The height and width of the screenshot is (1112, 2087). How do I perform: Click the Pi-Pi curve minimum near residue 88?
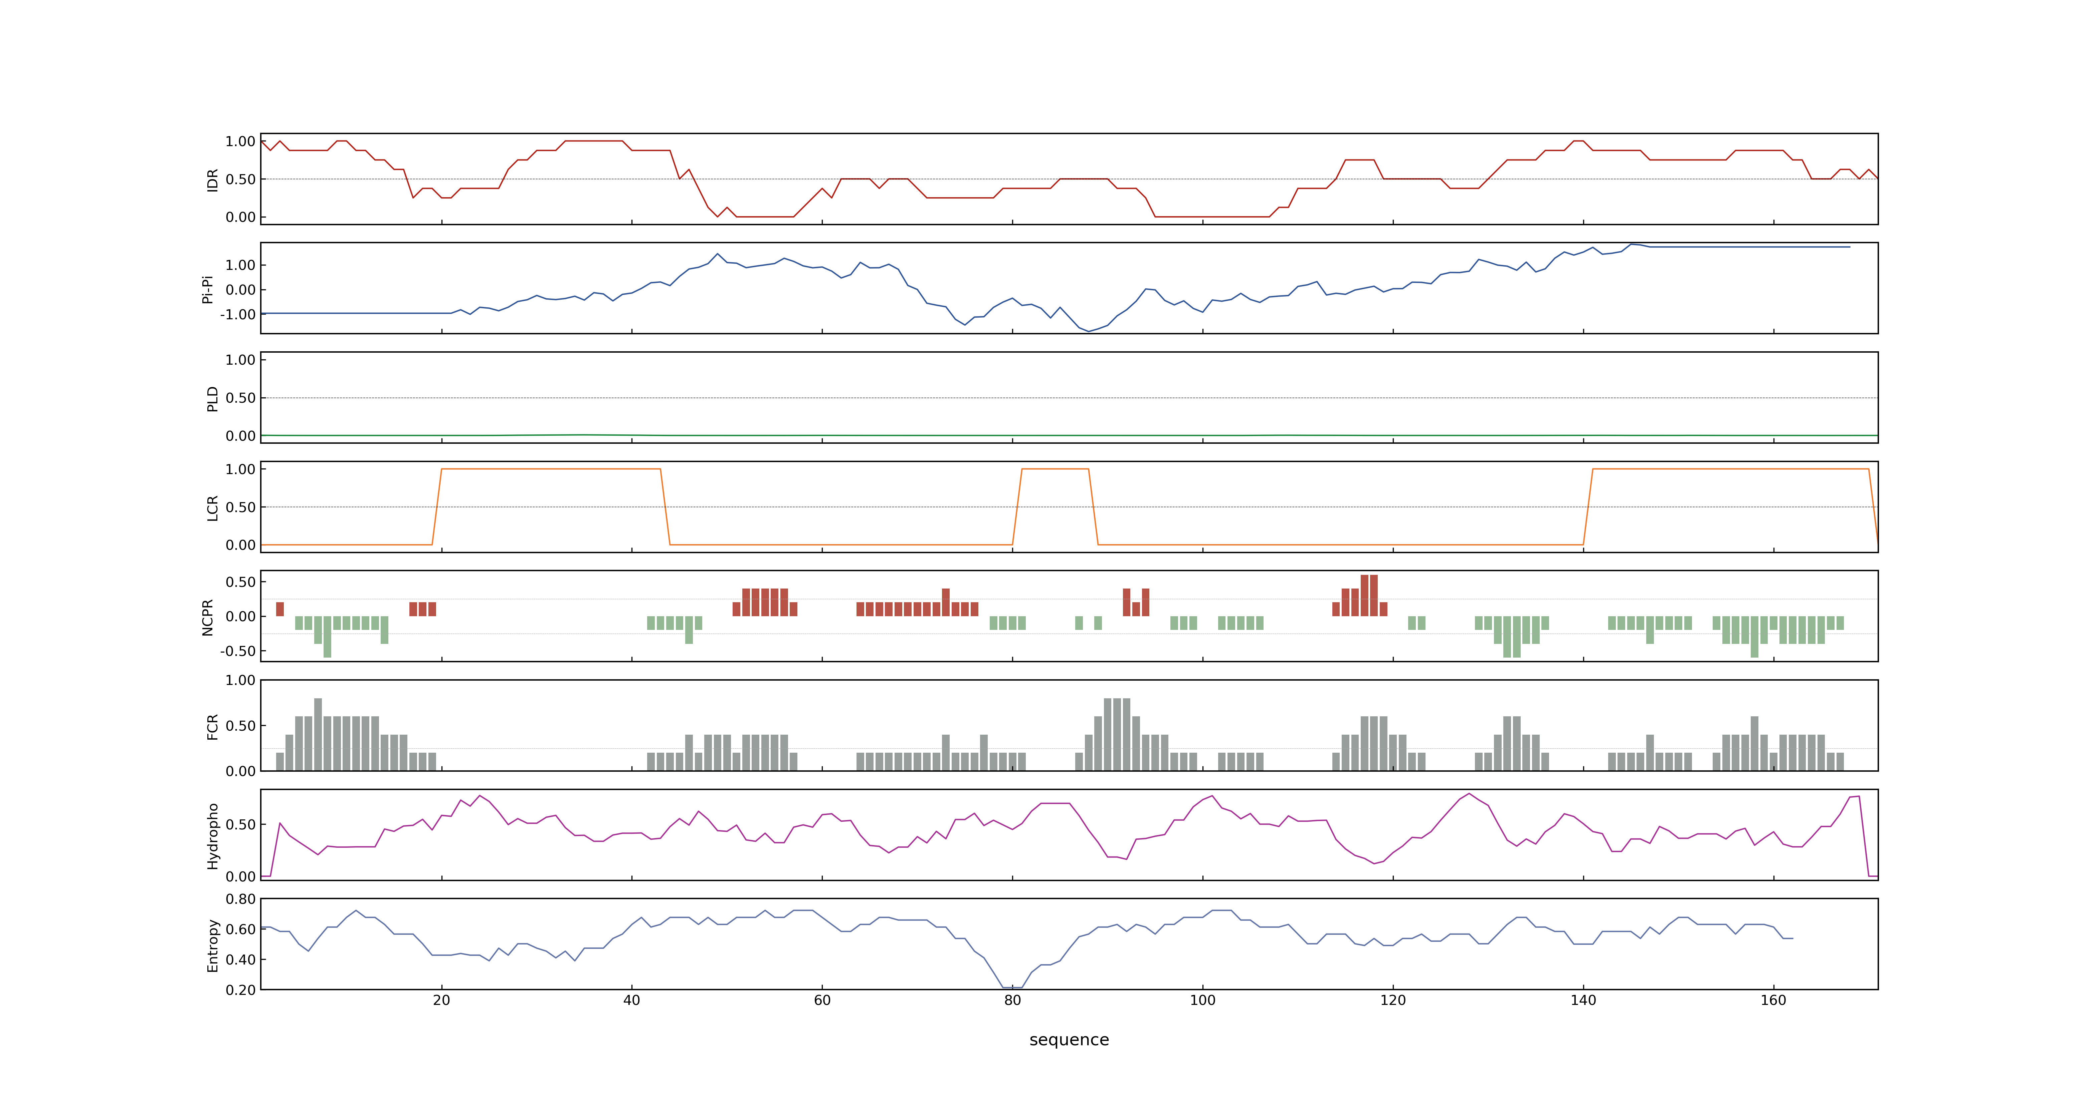1089,330
